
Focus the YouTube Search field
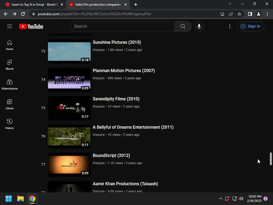(122, 26)
